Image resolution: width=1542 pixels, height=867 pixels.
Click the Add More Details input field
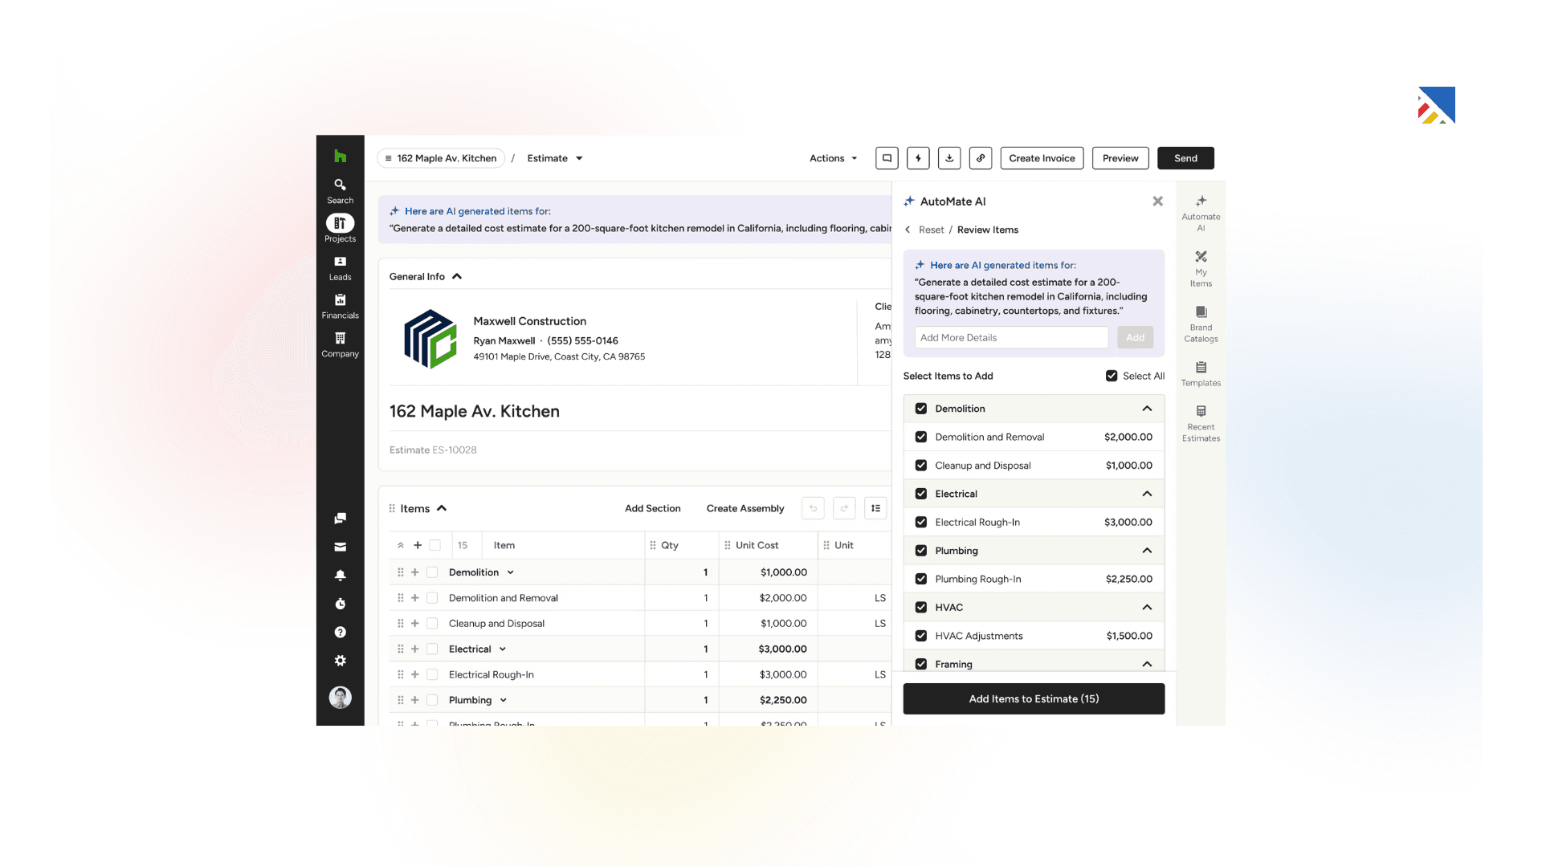pyautogui.click(x=1011, y=337)
